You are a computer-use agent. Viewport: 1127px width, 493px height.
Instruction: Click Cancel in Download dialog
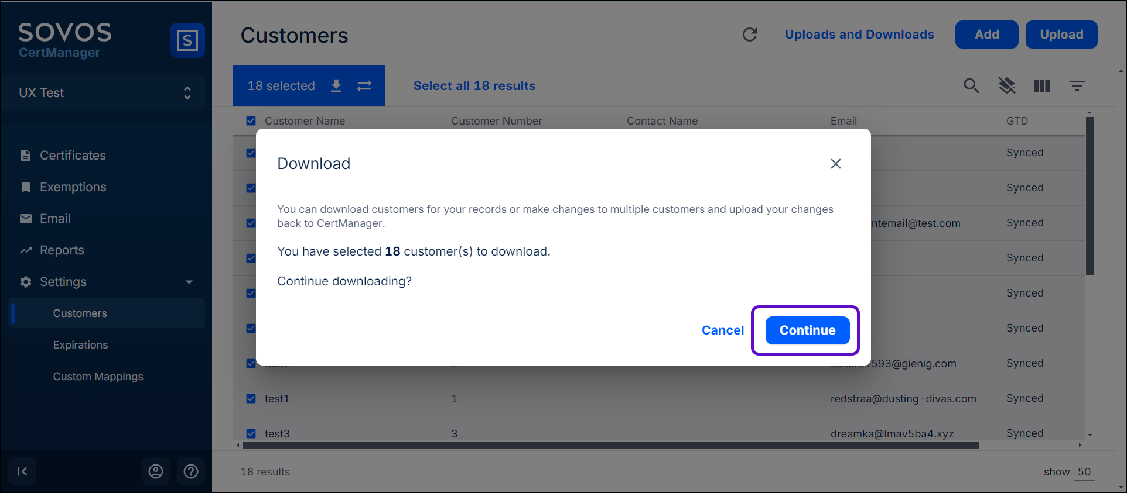722,330
